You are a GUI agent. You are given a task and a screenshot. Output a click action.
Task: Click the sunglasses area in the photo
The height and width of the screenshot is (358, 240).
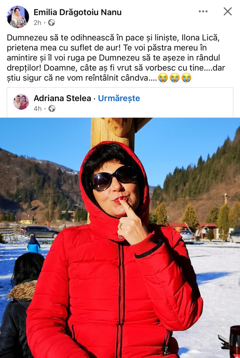[x=113, y=178]
